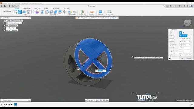The image size is (194, 109).
Task: Expand Paramètres du document node
Action: pyautogui.click(x=5, y=23)
